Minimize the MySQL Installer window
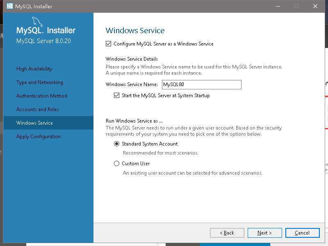Image resolution: width=328 pixels, height=246 pixels. (x=278, y=6)
